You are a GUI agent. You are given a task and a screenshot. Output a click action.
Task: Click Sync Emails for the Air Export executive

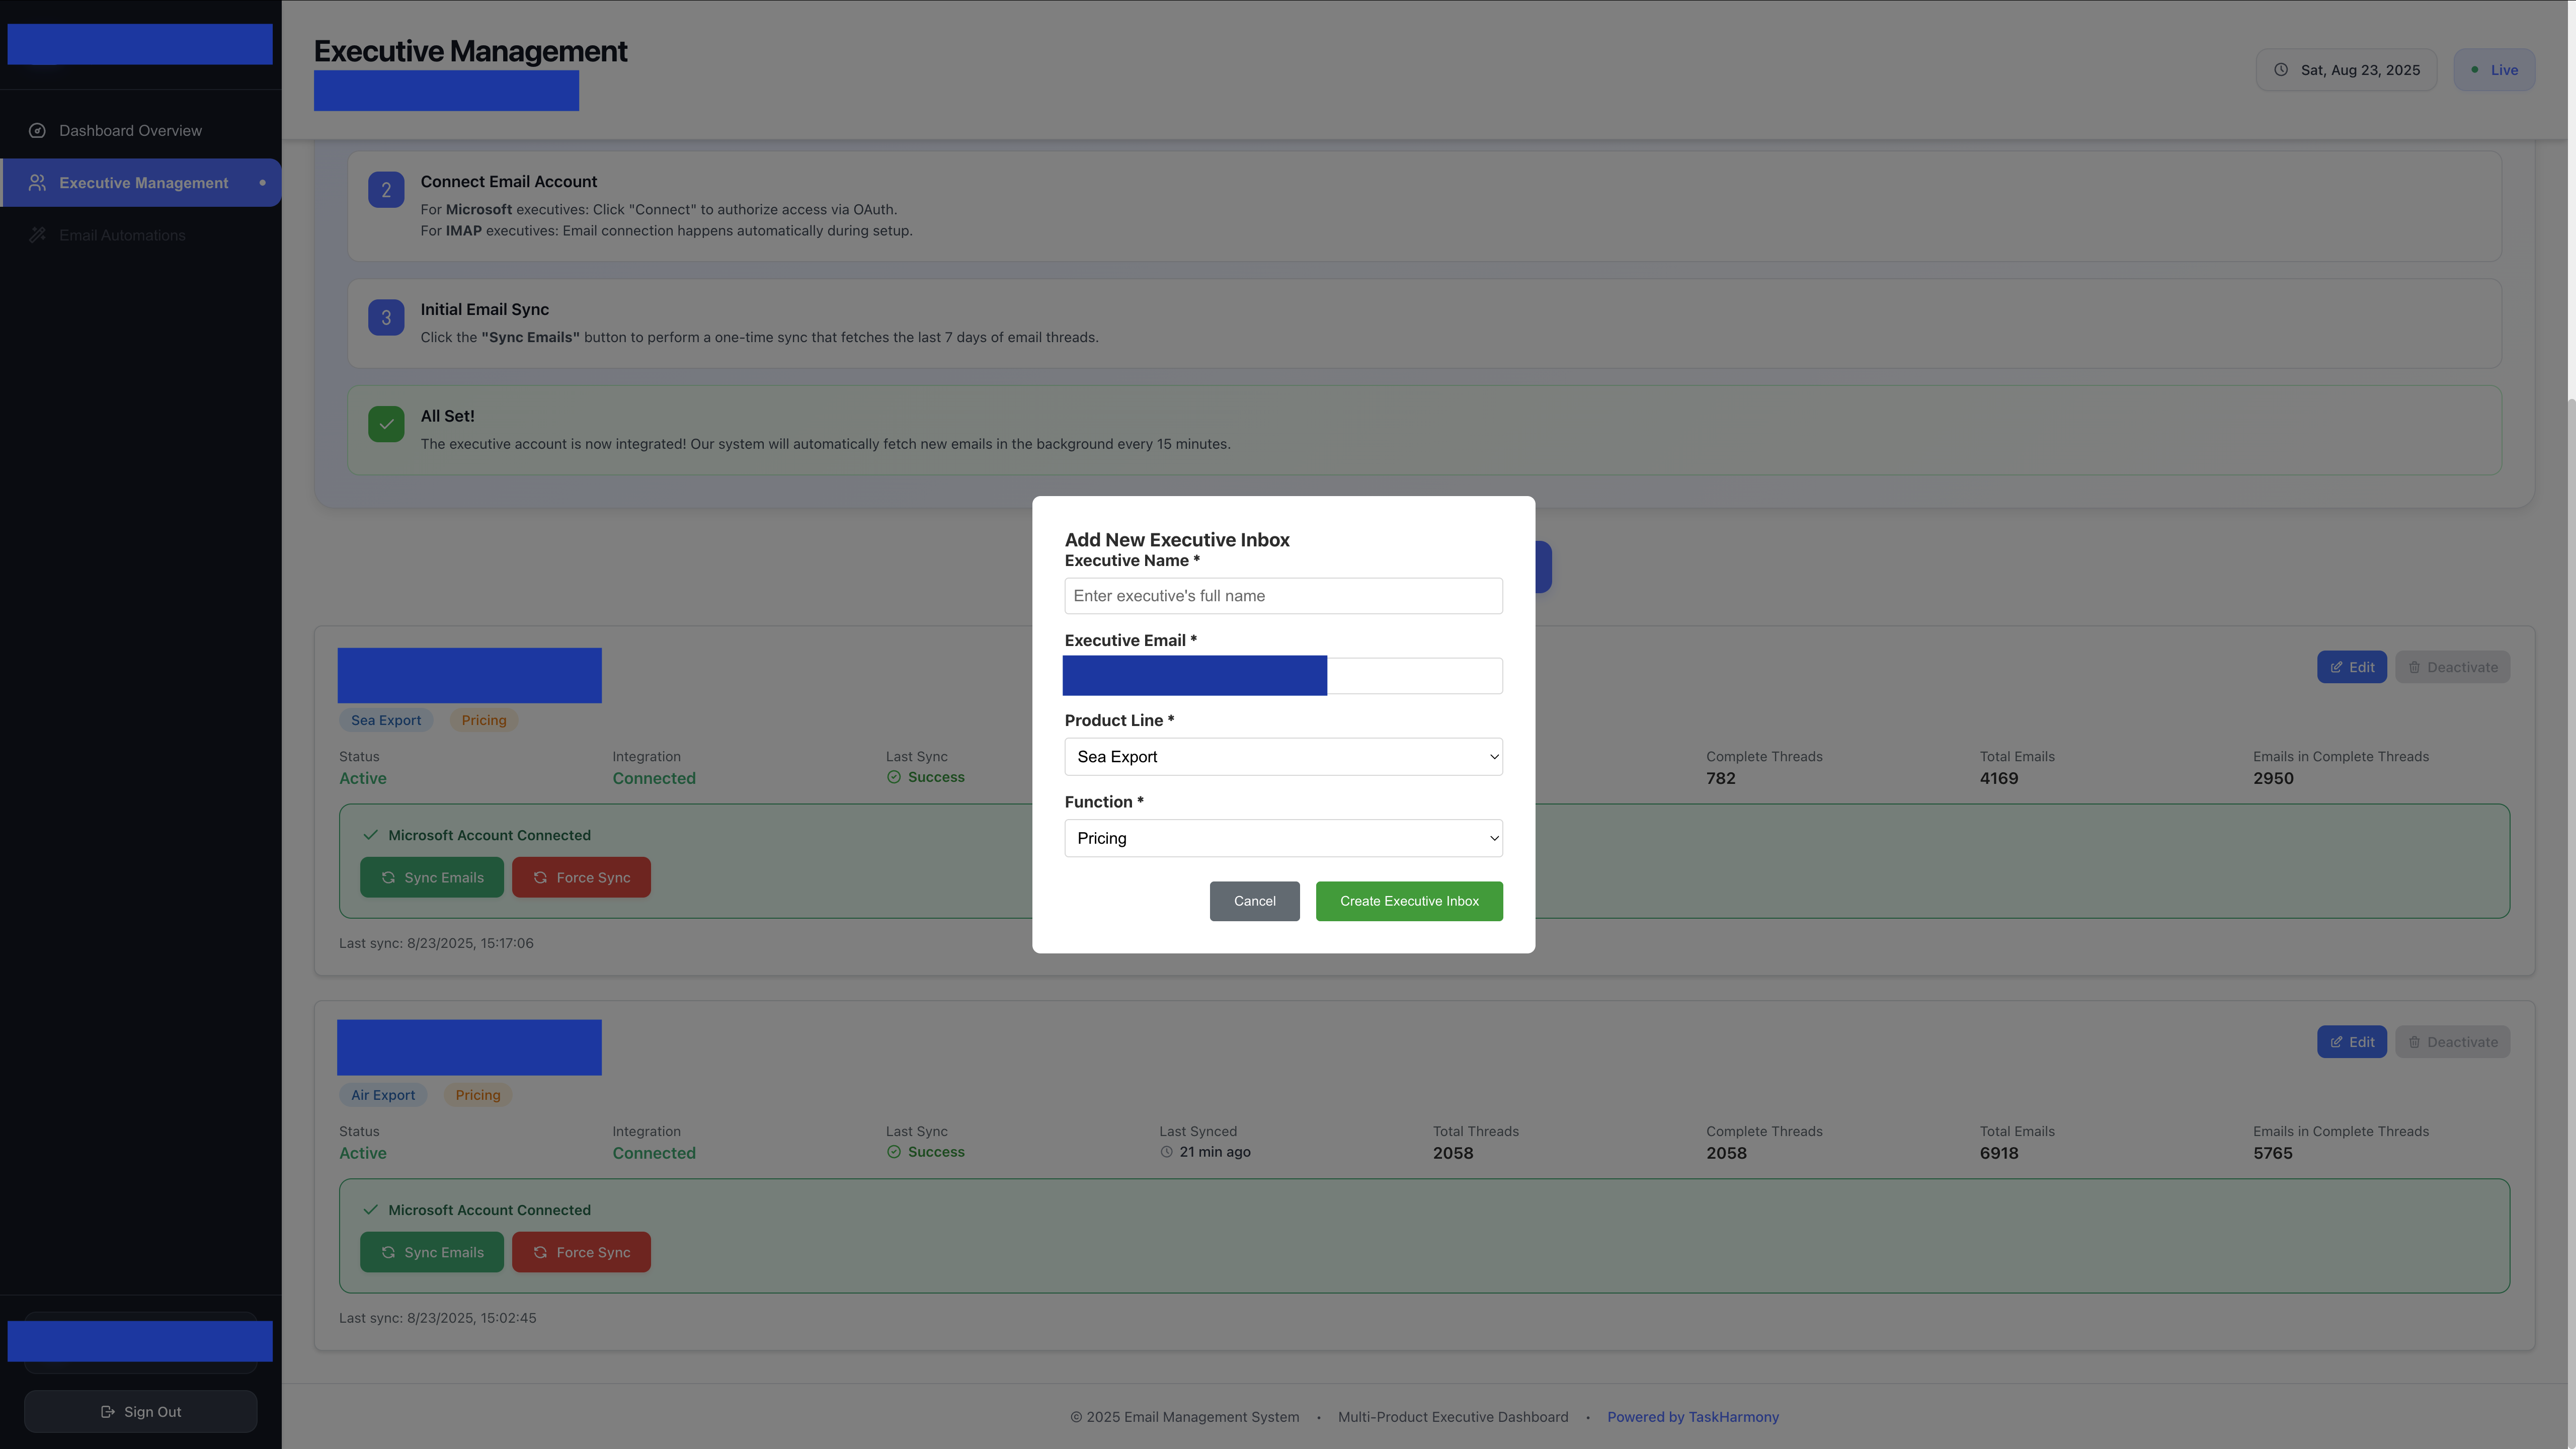pos(431,1252)
